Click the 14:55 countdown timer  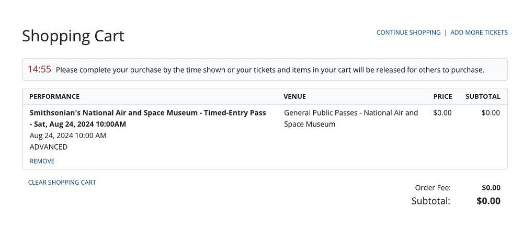tap(39, 69)
